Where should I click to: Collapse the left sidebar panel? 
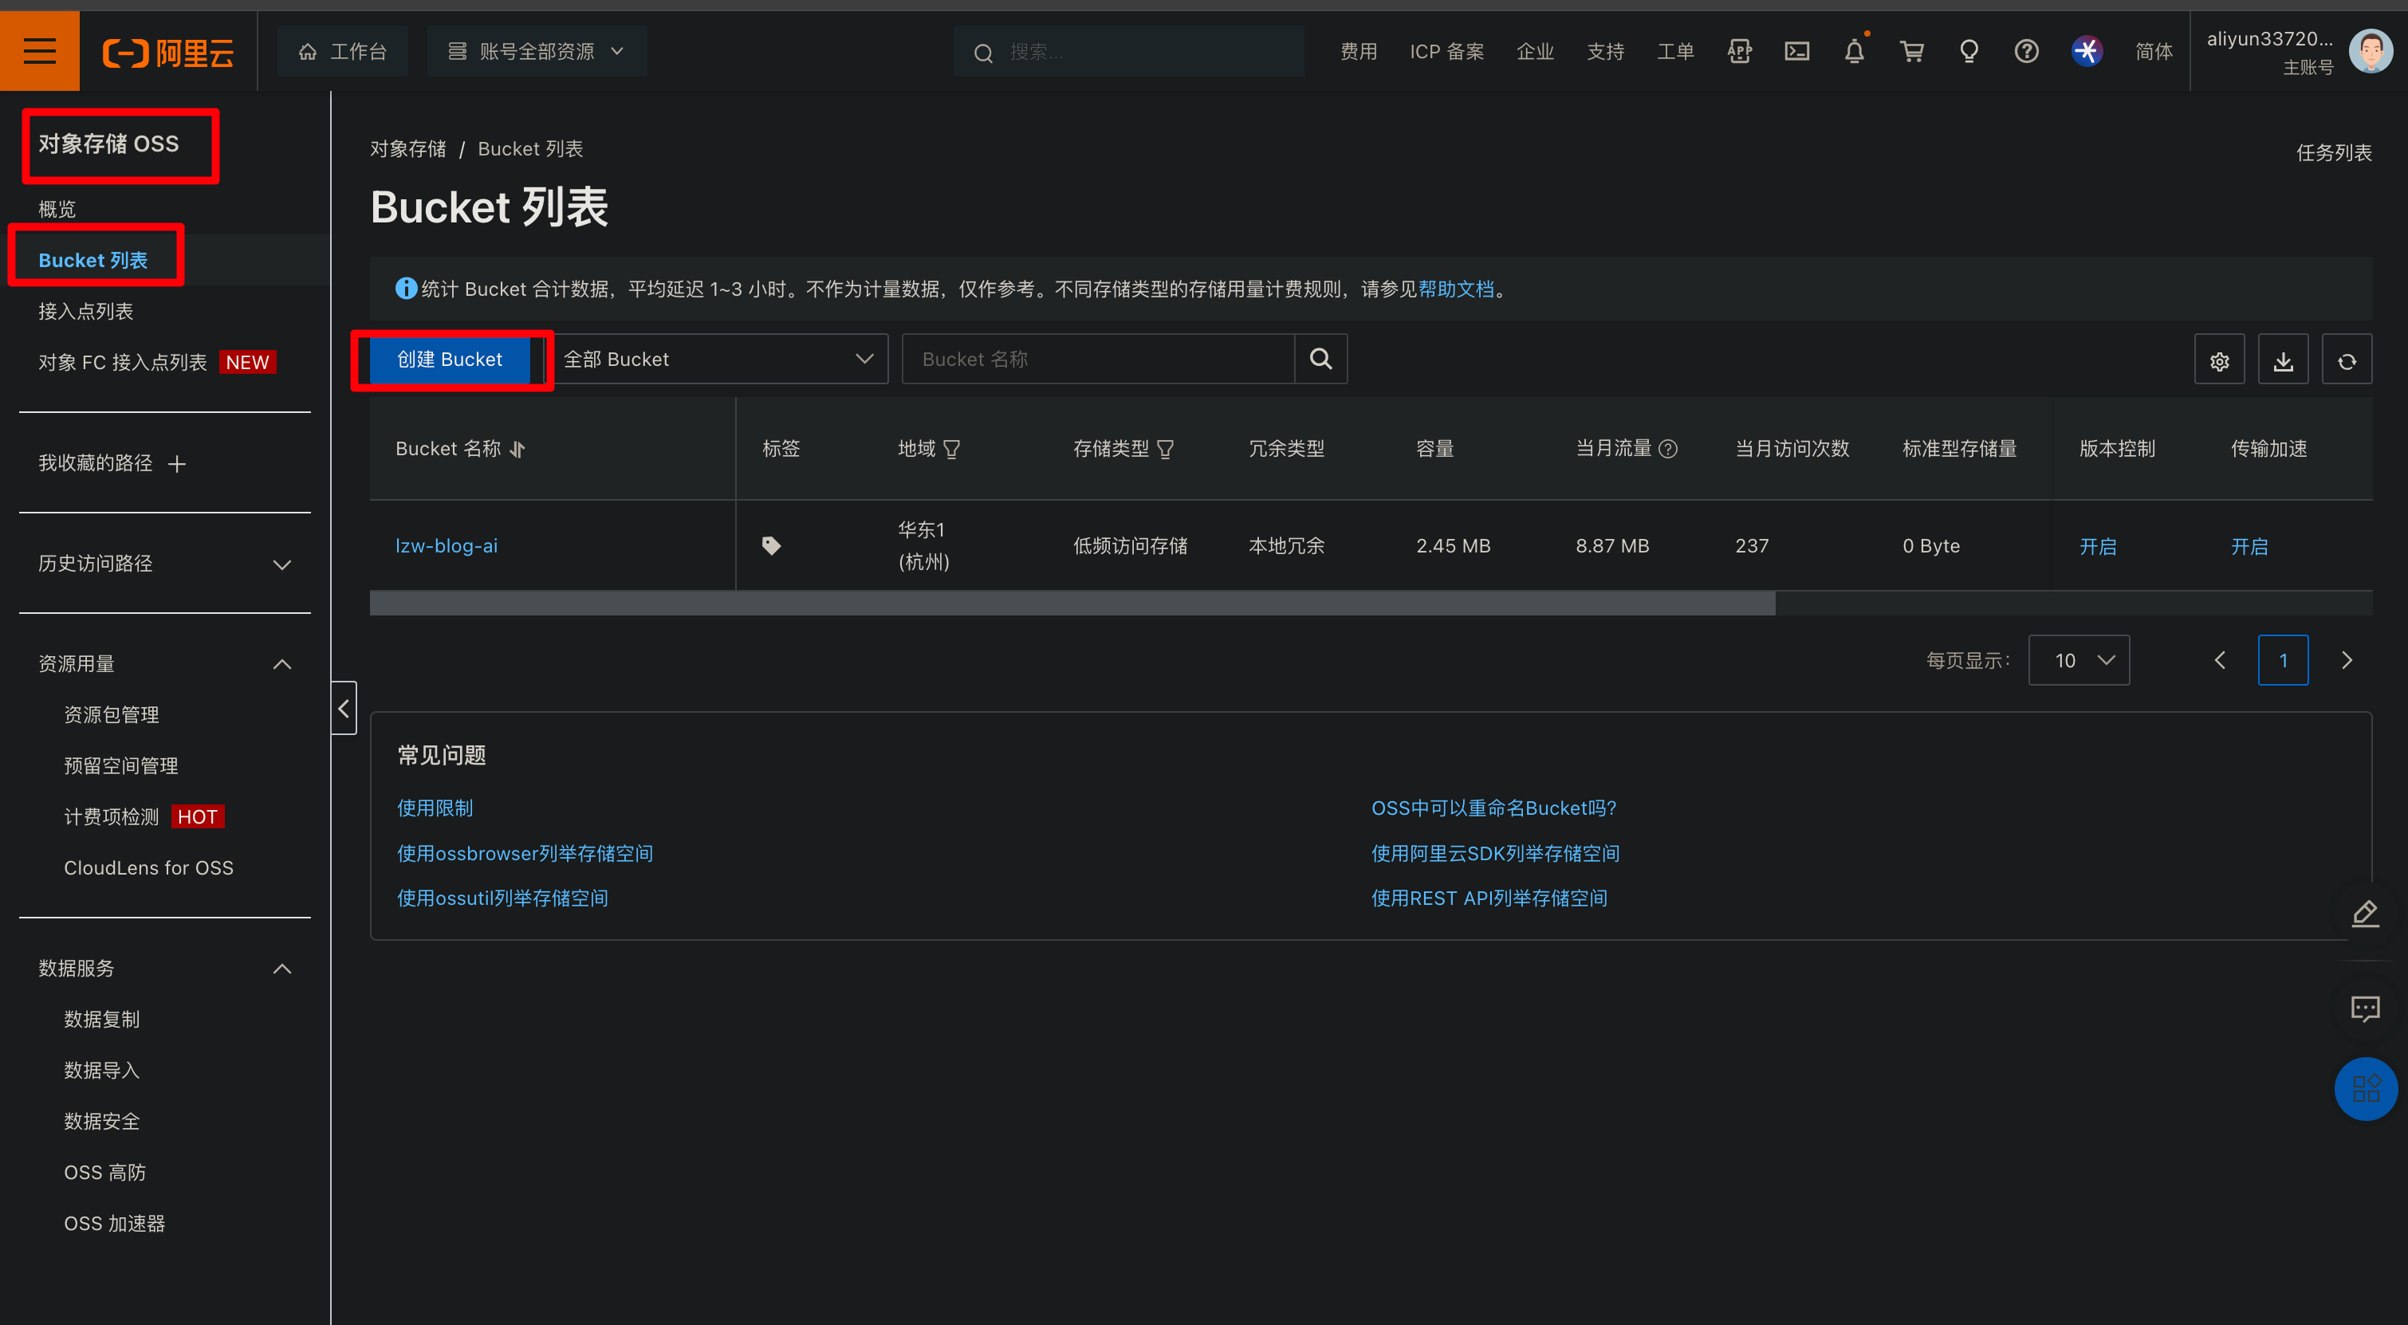click(344, 708)
